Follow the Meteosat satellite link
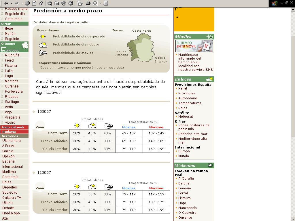The height and width of the screenshot is (221, 295). [186, 117]
